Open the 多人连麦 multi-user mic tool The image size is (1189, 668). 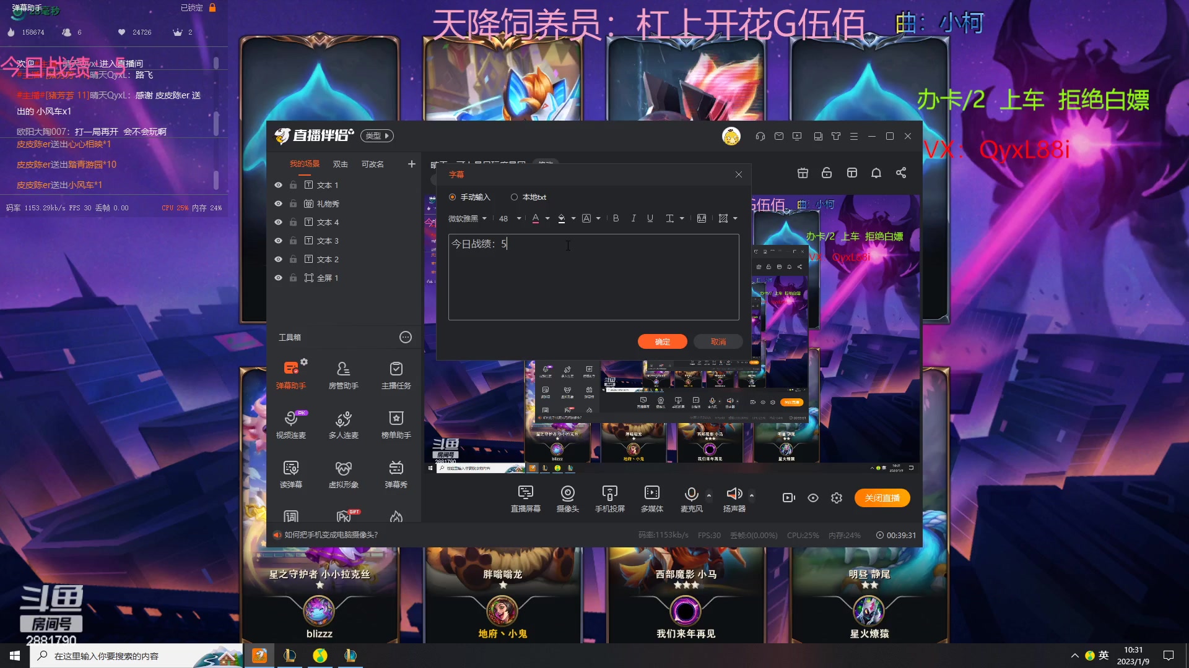pyautogui.click(x=343, y=424)
